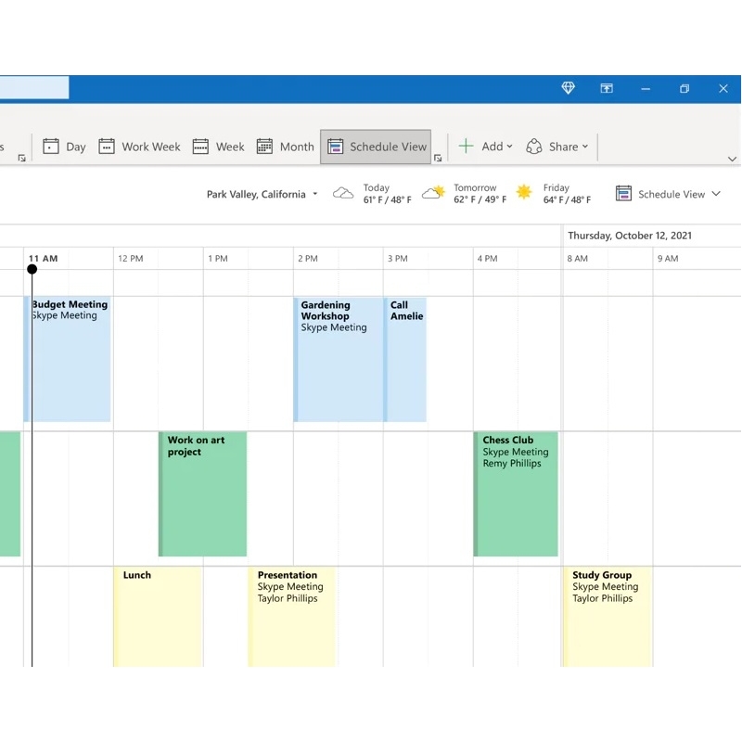The image size is (742, 742).
Task: Open Month view from the ribbon
Action: click(285, 147)
